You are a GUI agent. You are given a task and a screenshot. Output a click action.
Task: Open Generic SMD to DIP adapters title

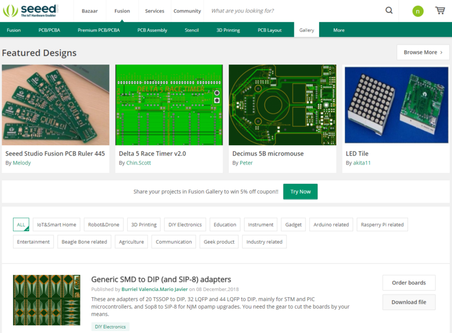point(161,279)
